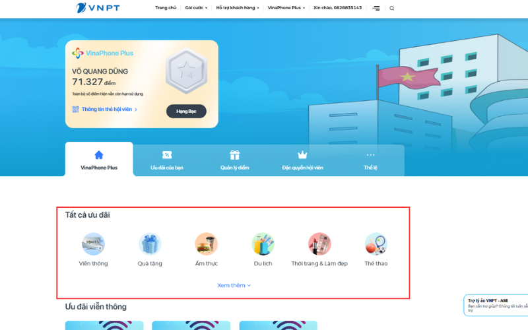Click the VNPT logo

pyautogui.click(x=98, y=8)
